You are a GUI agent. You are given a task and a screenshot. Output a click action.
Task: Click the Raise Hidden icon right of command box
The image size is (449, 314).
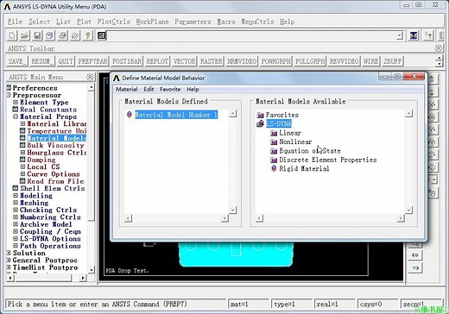[414, 35]
